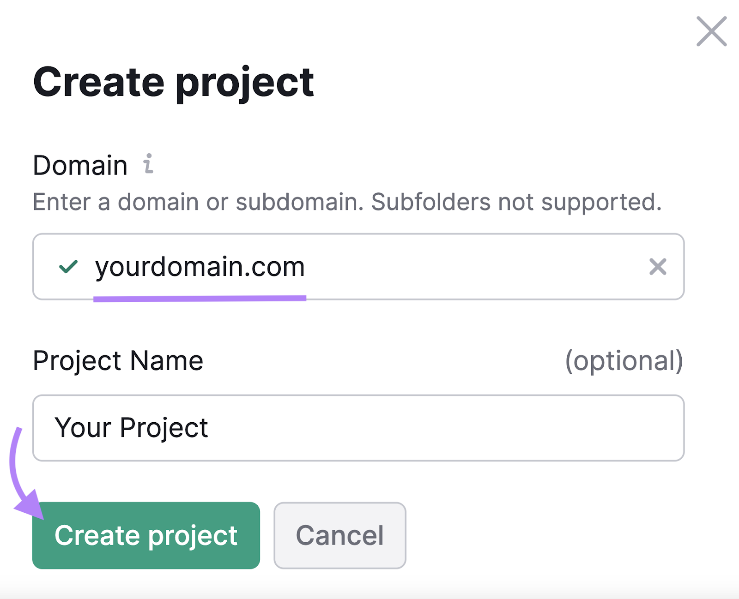Click the Domain label header
The image size is (739, 599).
tap(81, 165)
